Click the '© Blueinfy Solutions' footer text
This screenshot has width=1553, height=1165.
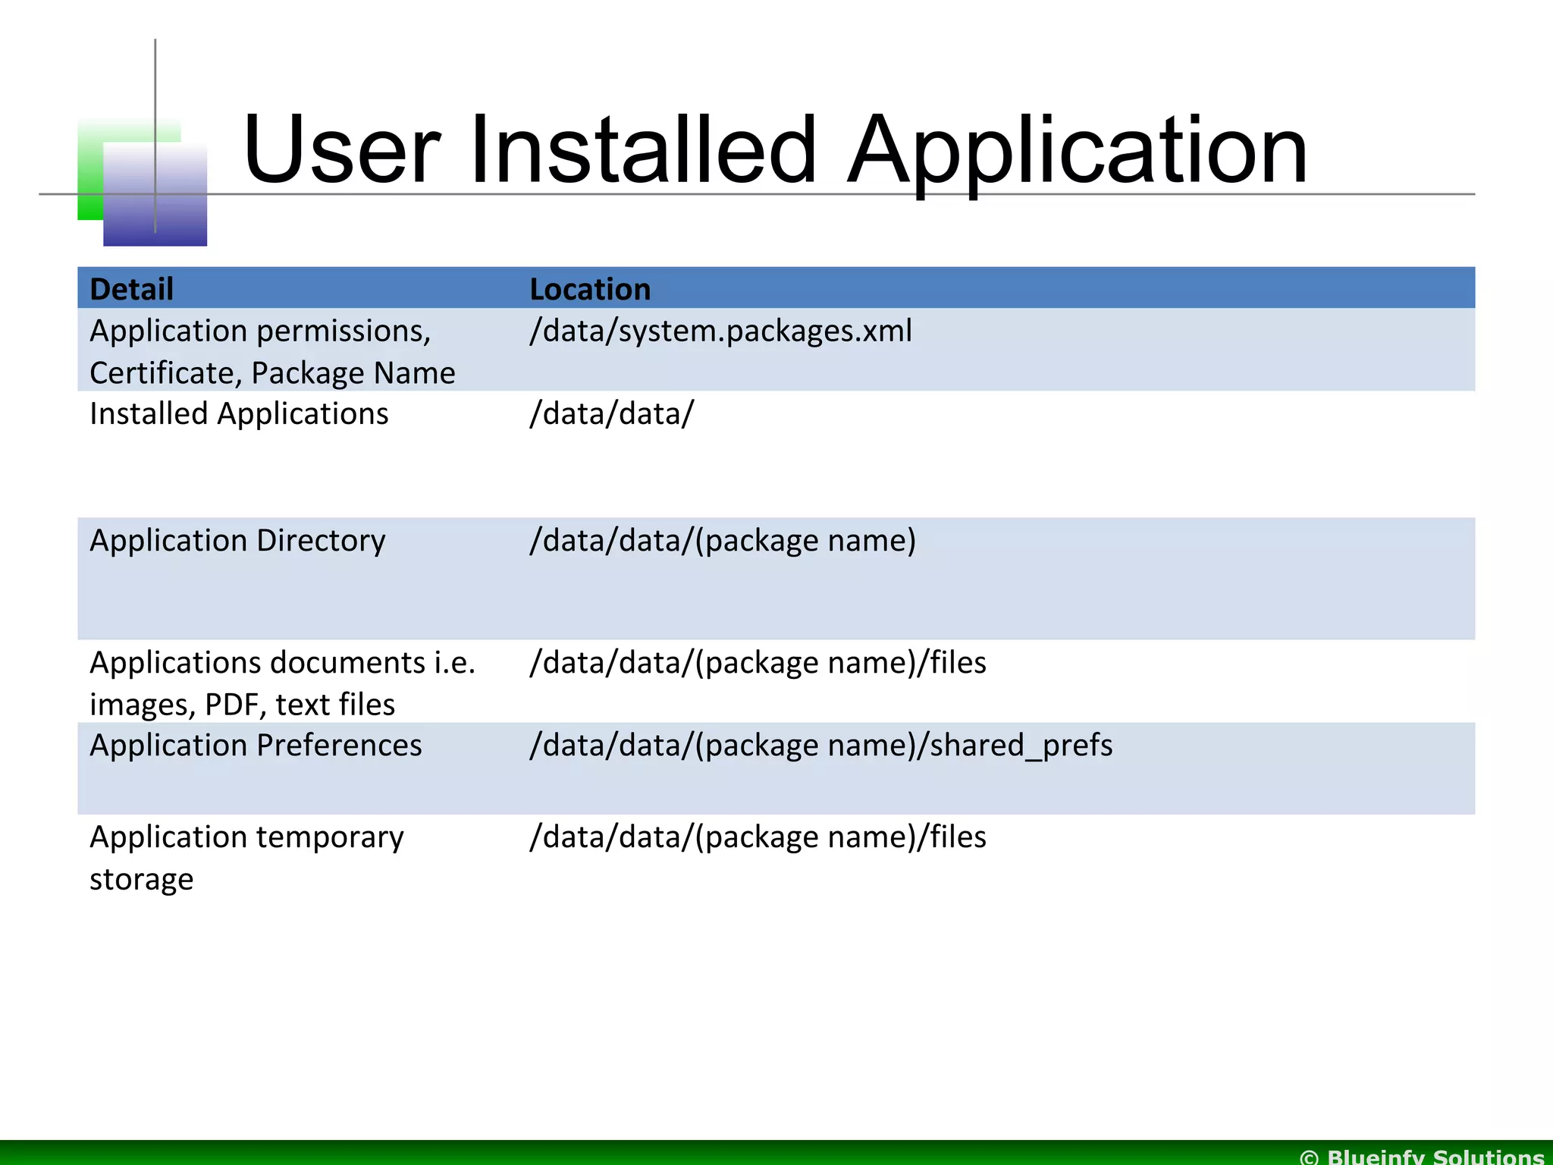pos(1422,1156)
